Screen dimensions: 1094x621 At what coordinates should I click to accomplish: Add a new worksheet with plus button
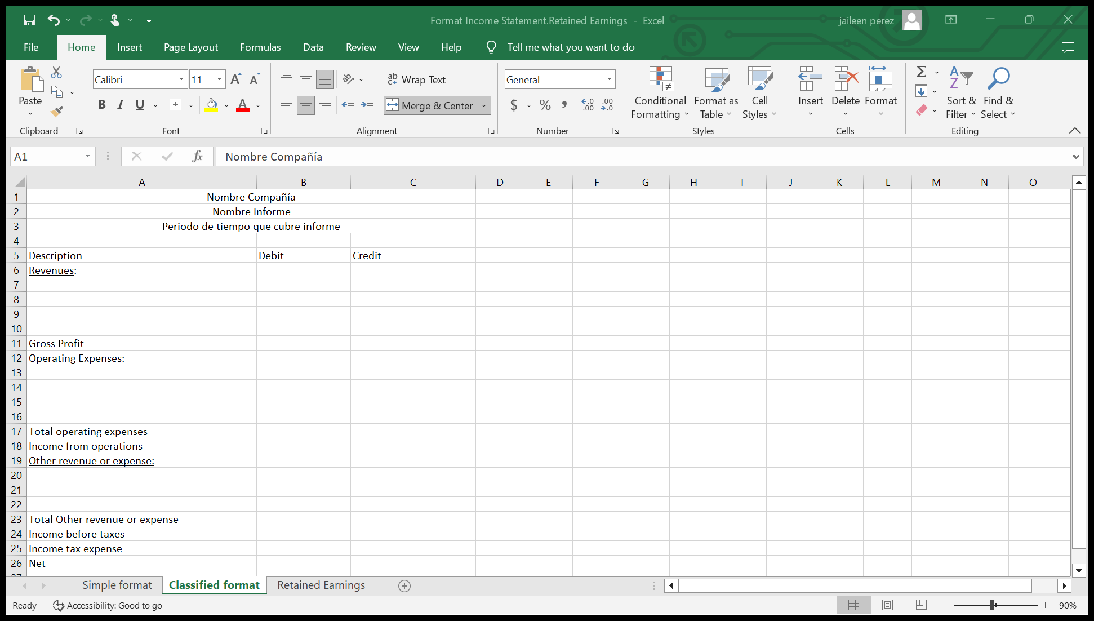pyautogui.click(x=404, y=586)
